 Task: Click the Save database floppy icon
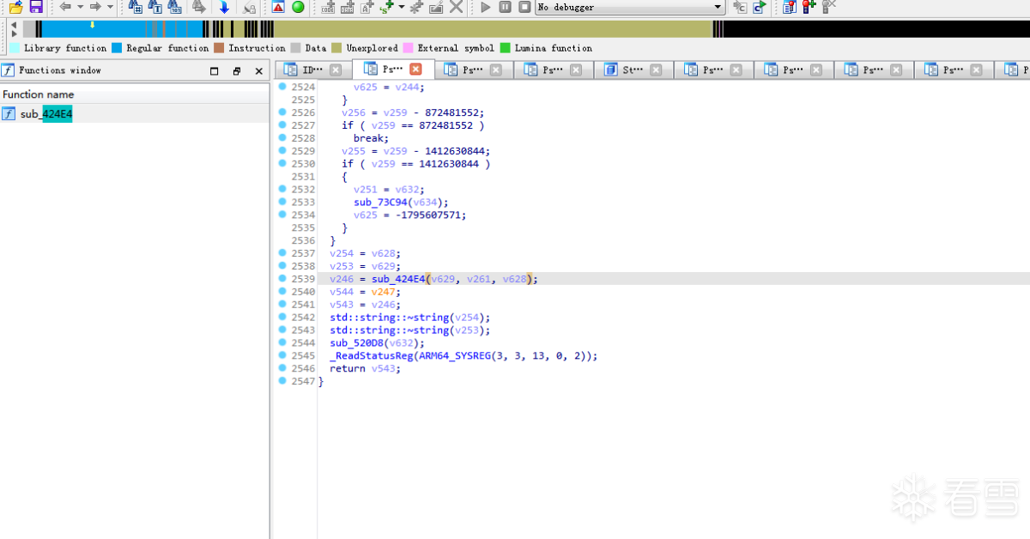[36, 7]
